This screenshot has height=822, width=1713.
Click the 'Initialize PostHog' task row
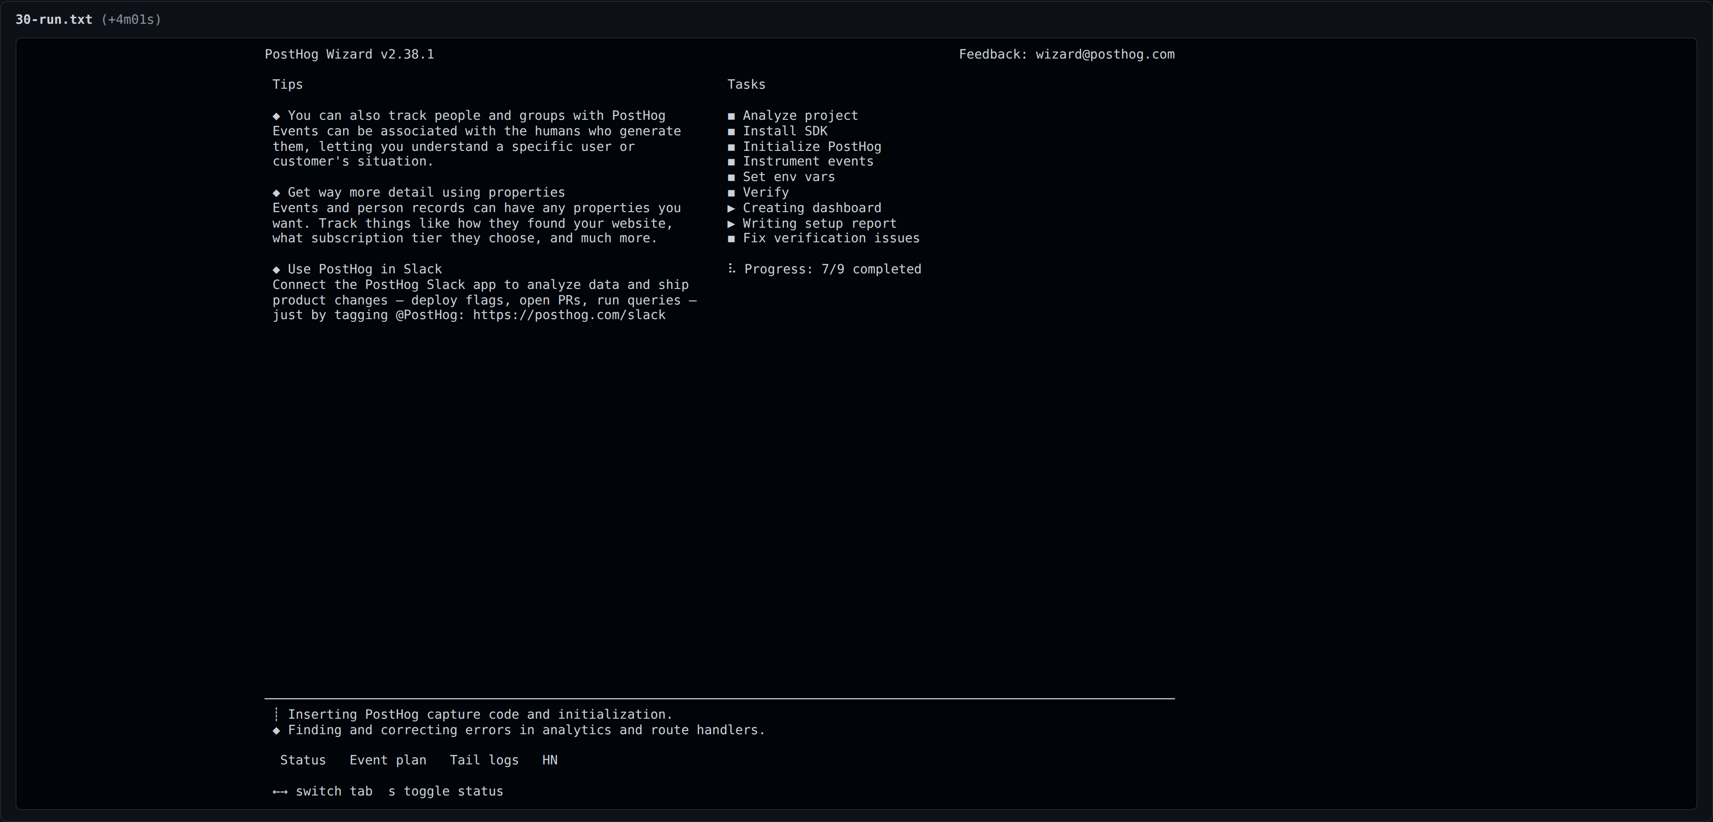coord(804,146)
